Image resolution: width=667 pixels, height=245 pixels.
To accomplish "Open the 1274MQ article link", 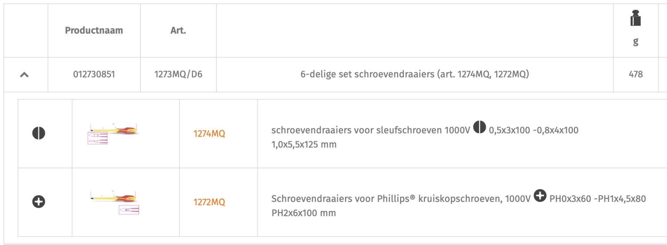I will tap(209, 134).
